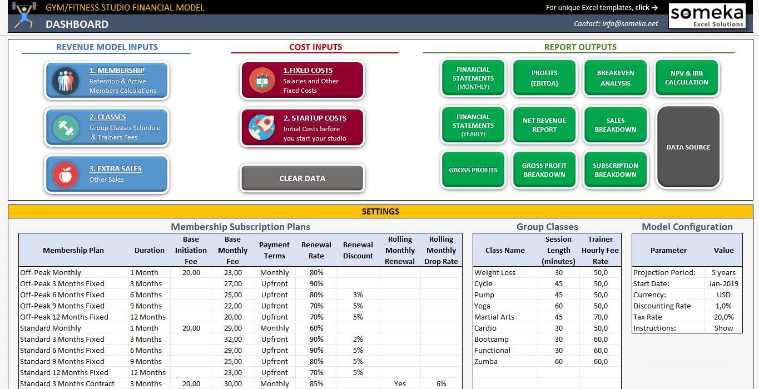Open the 1. Membership inputs
The height and width of the screenshot is (389, 759).
(x=107, y=81)
